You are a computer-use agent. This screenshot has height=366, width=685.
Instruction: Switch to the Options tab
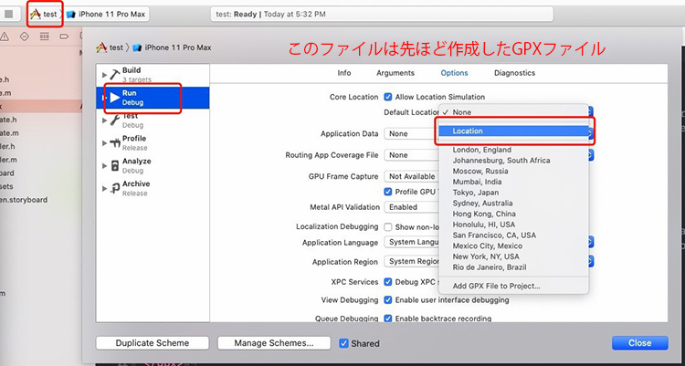click(454, 73)
